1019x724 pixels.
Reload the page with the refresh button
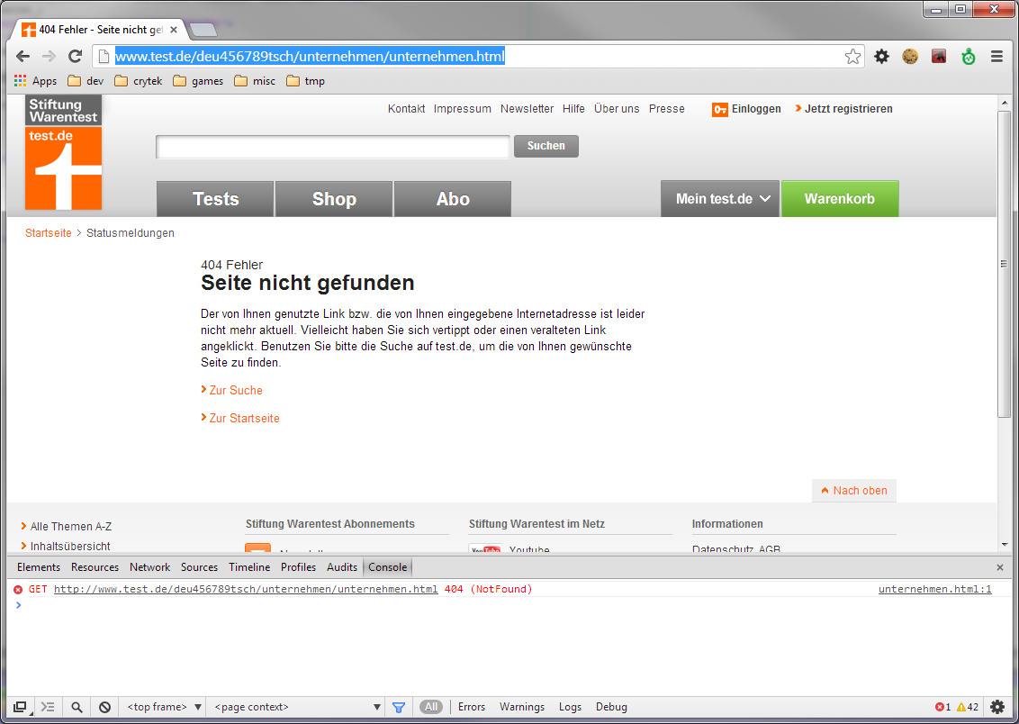pyautogui.click(x=76, y=57)
